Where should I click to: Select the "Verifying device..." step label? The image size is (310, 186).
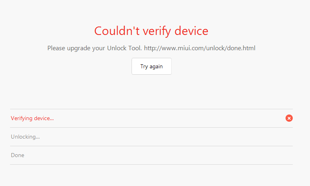[x=32, y=118]
